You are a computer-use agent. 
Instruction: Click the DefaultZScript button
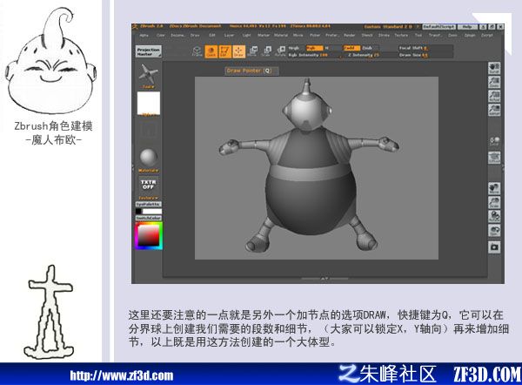(x=438, y=27)
